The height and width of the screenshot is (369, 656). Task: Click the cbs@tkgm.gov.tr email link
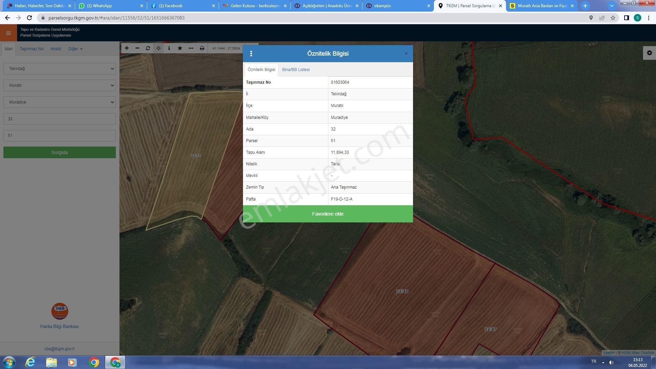coord(59,349)
